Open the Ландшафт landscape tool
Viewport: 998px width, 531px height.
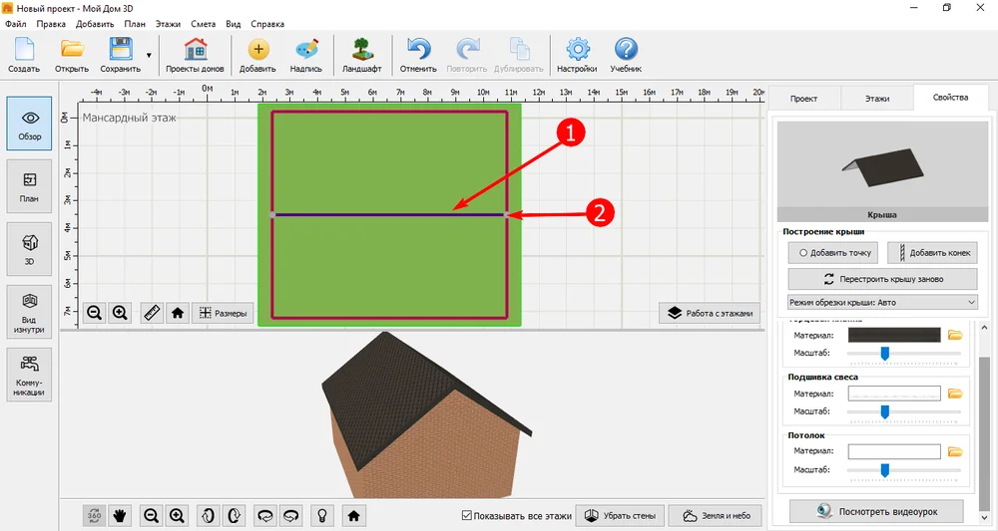tap(362, 55)
